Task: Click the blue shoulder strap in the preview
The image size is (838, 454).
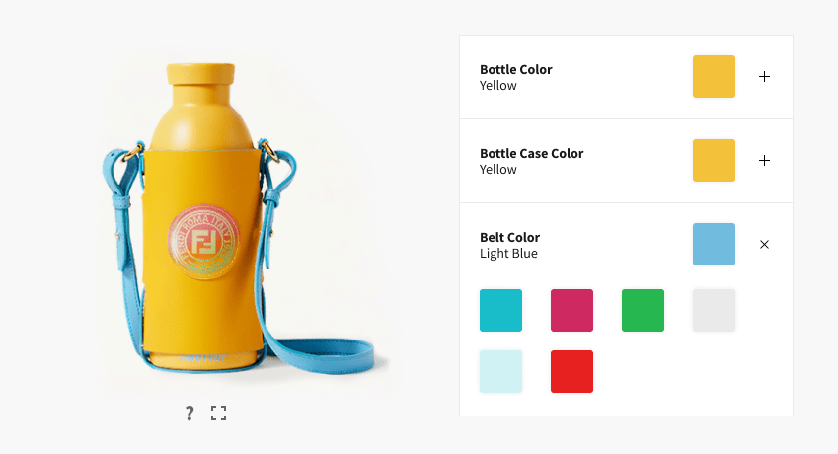Action: pos(321,354)
